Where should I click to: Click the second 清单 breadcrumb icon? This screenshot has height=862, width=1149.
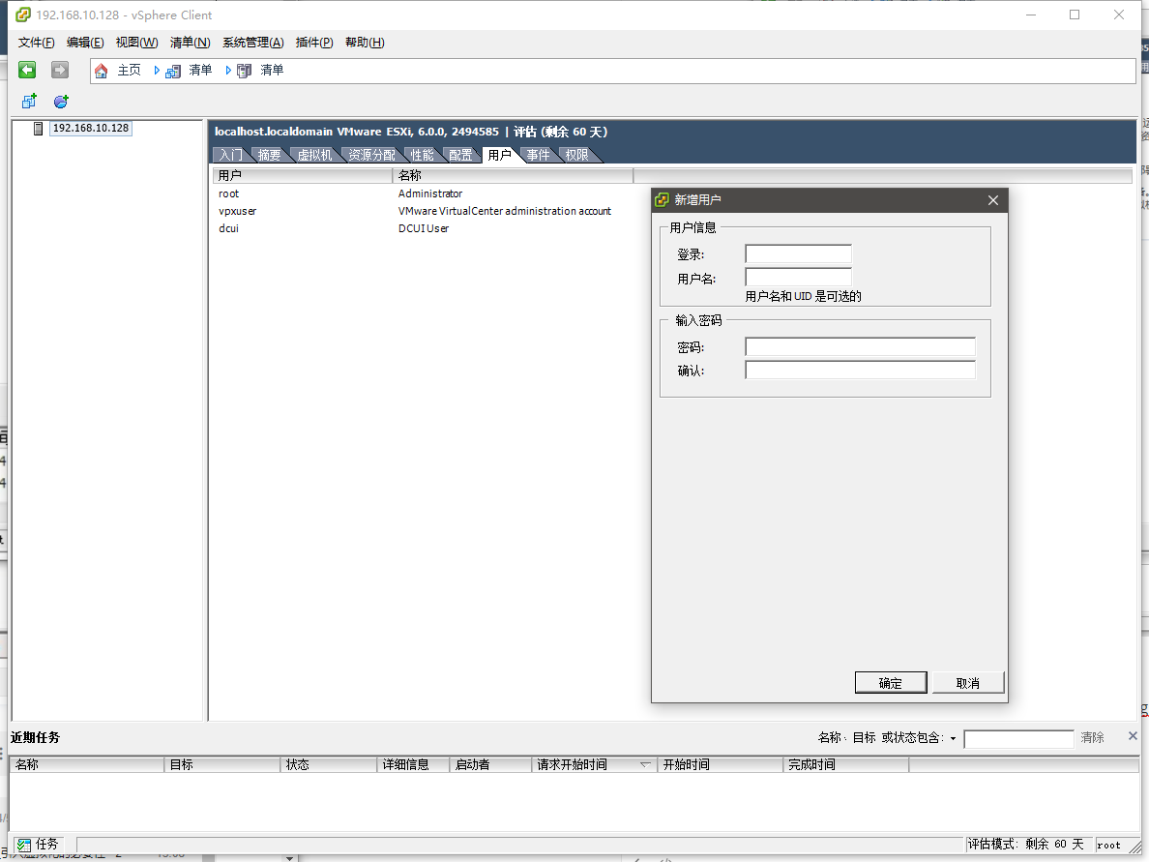[244, 71]
